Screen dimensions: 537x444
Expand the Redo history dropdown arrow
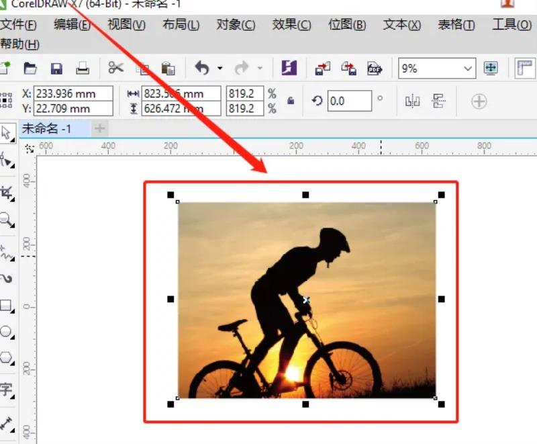pos(260,68)
